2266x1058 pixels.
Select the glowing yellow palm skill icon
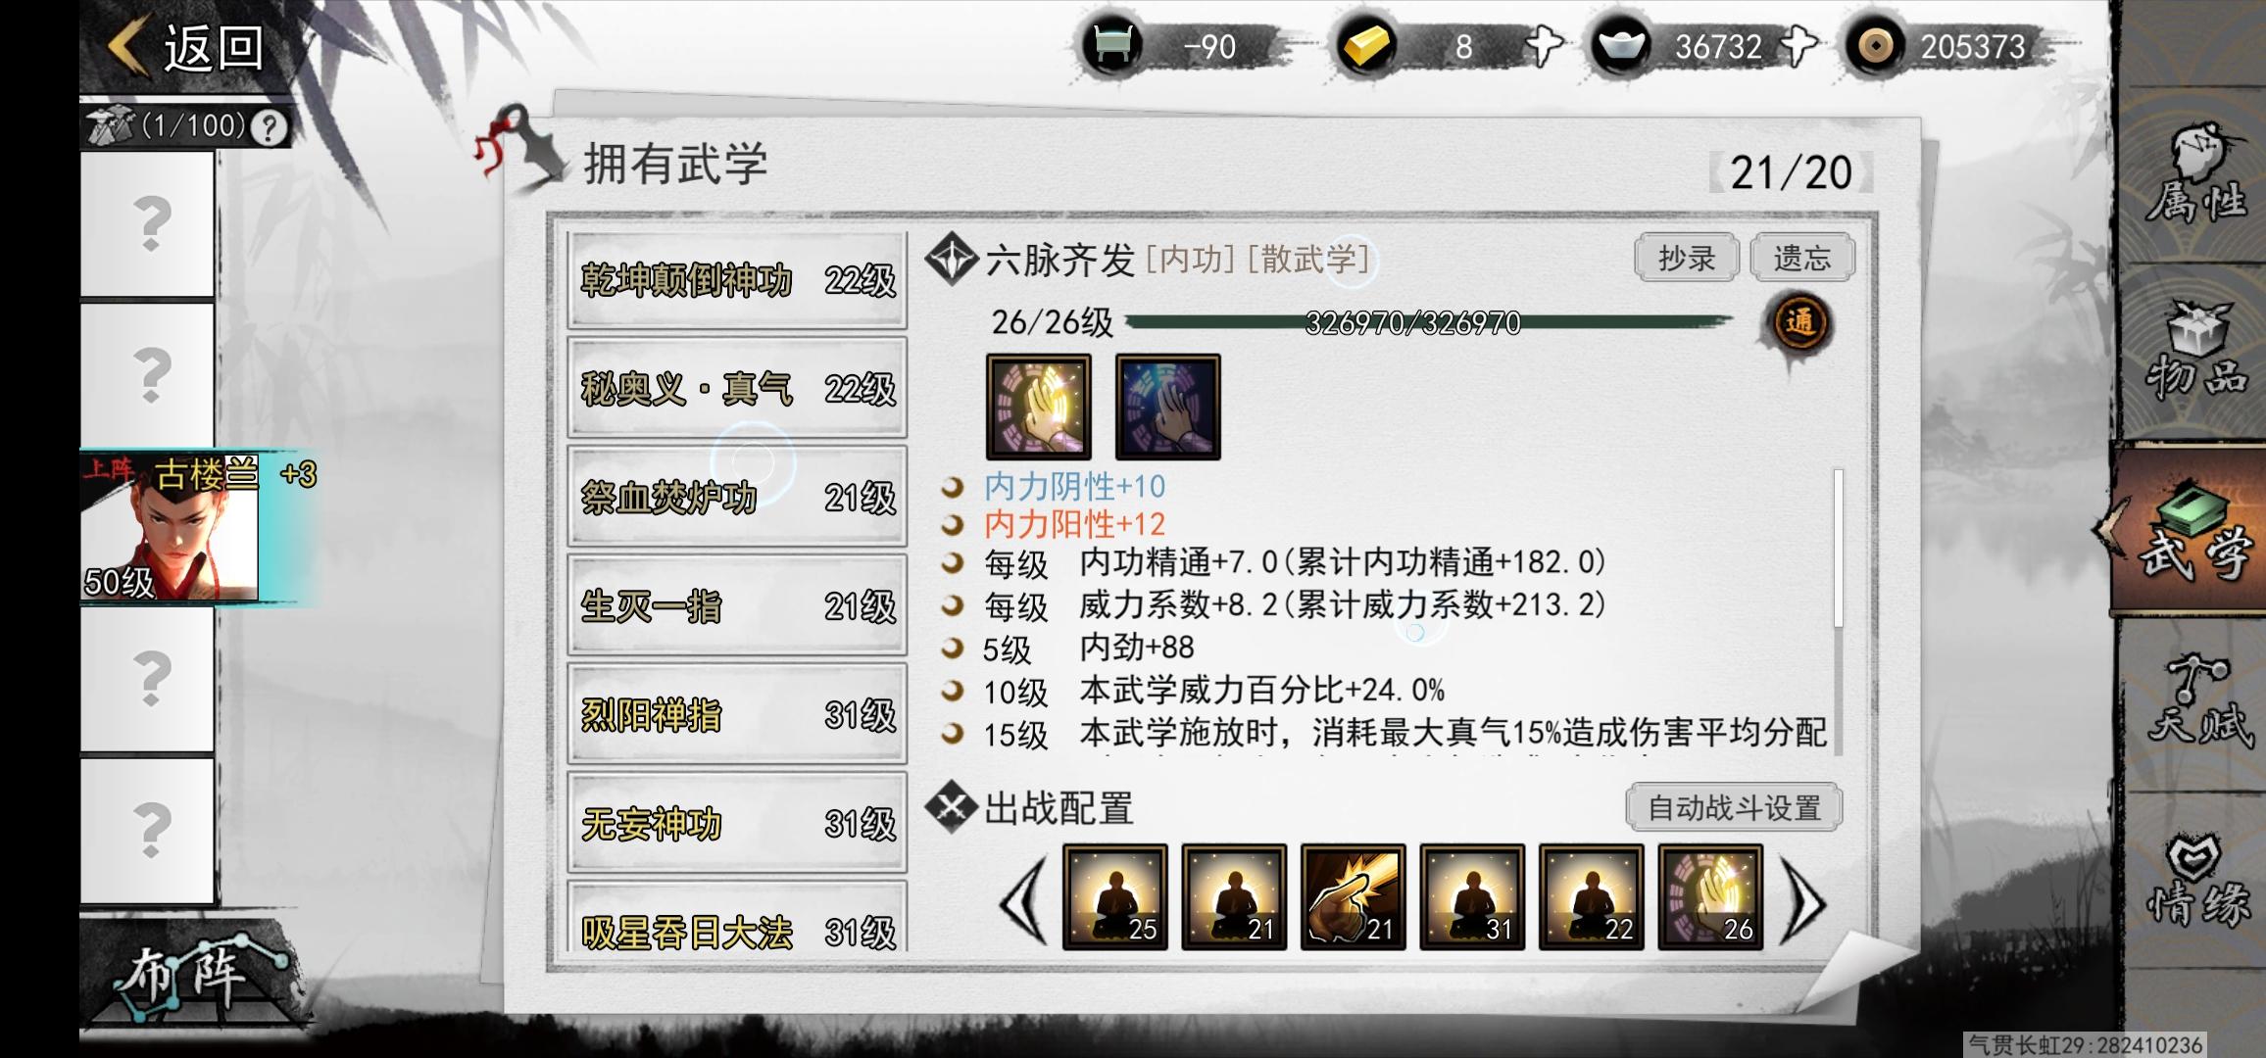coord(1038,407)
